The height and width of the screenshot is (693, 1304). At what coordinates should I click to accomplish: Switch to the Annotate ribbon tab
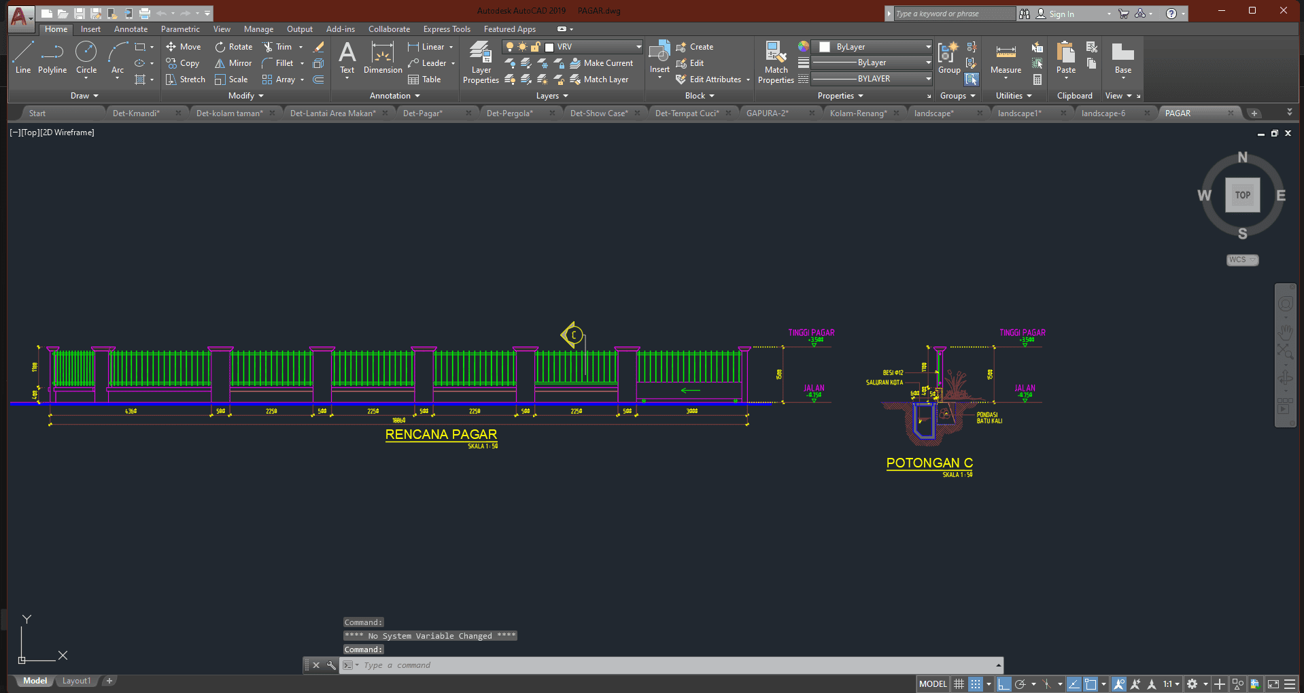[131, 29]
